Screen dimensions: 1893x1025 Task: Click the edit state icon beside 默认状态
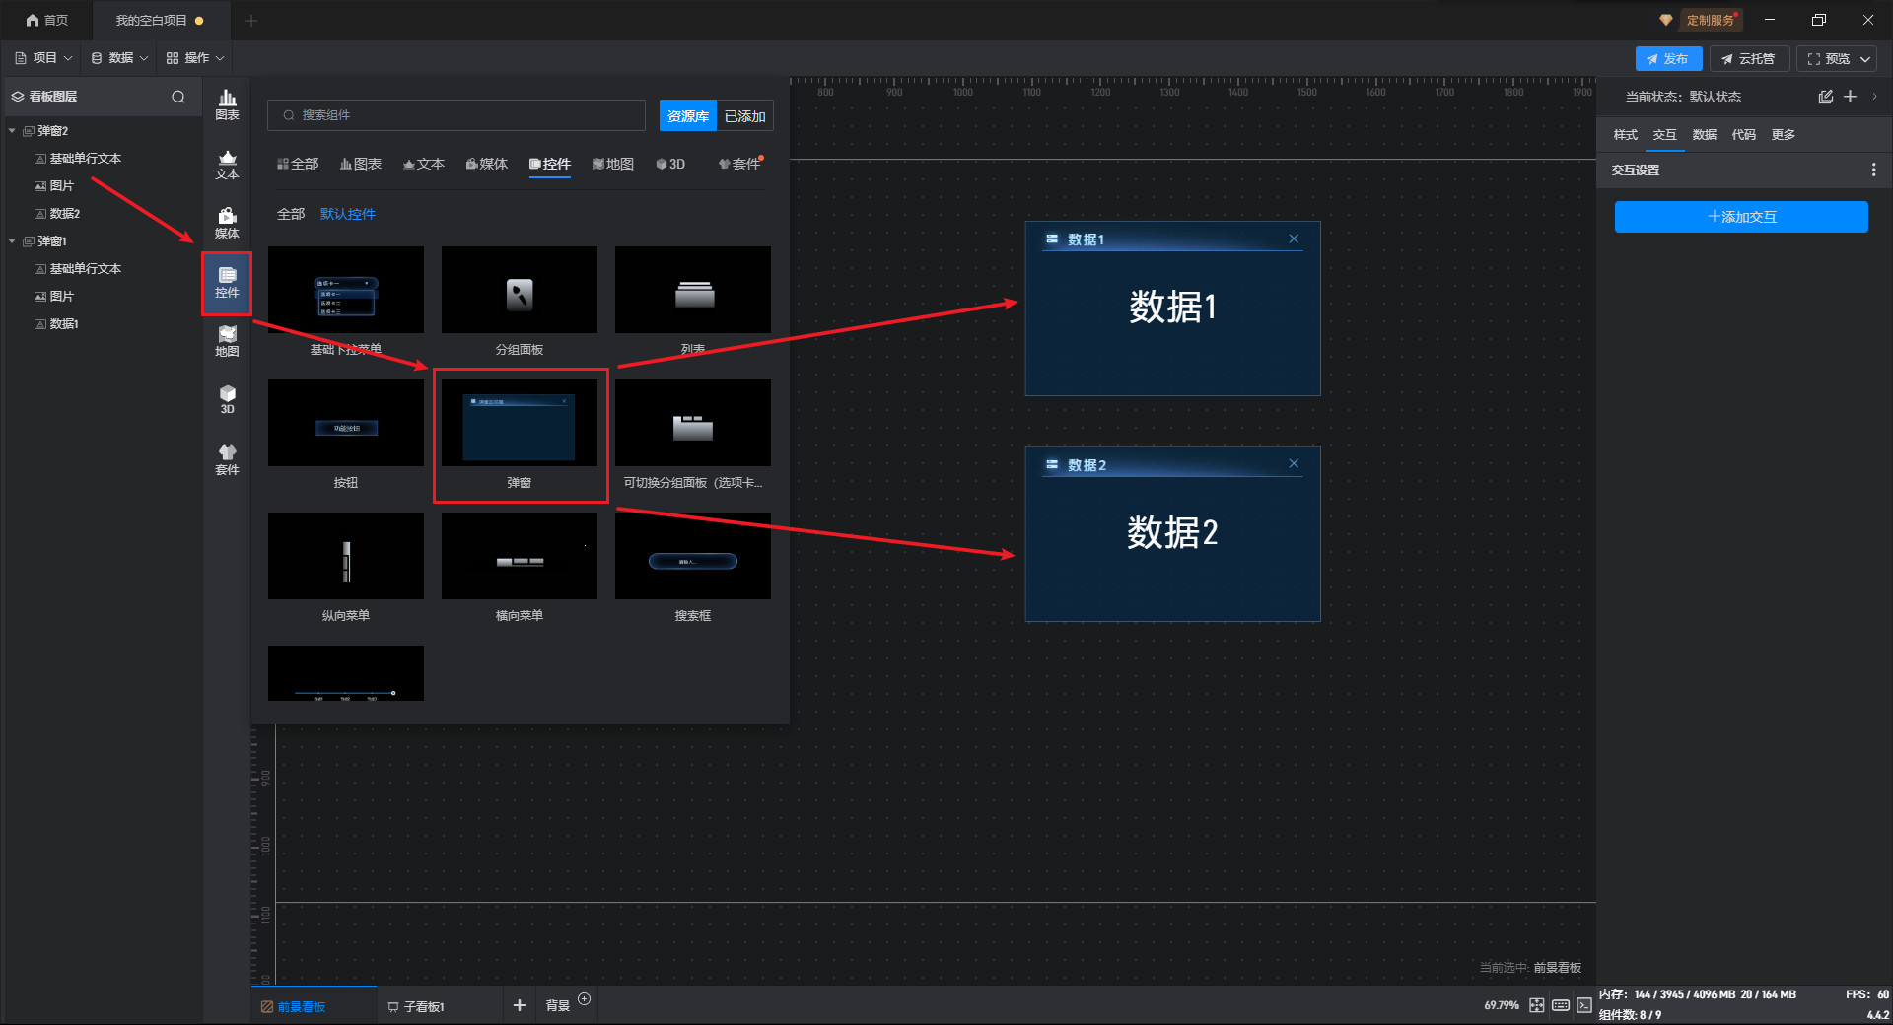(1825, 97)
